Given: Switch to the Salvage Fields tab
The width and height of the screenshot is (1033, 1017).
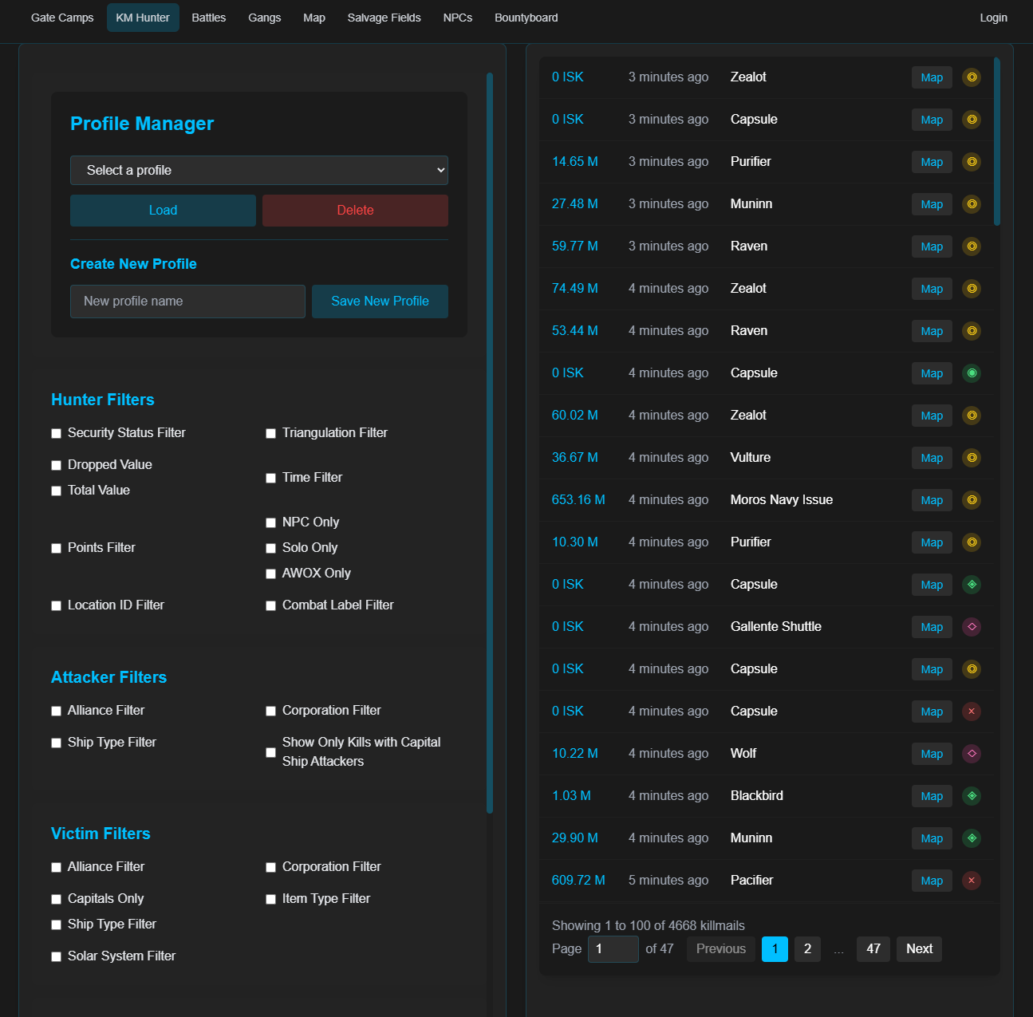Looking at the screenshot, I should pyautogui.click(x=384, y=18).
